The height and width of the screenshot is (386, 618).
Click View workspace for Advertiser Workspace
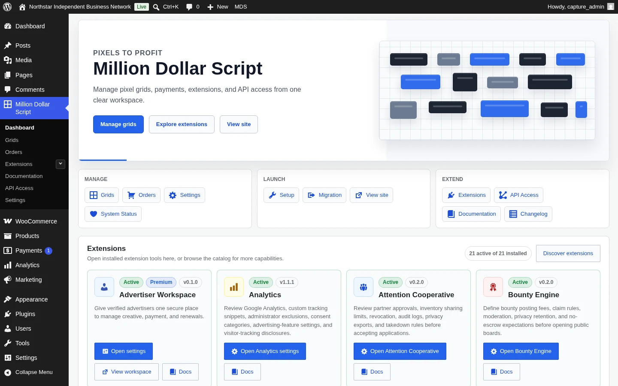point(127,372)
